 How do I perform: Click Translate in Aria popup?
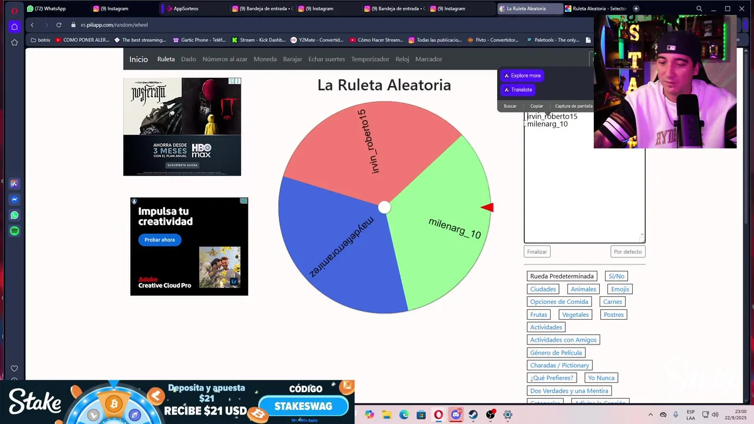pos(518,90)
